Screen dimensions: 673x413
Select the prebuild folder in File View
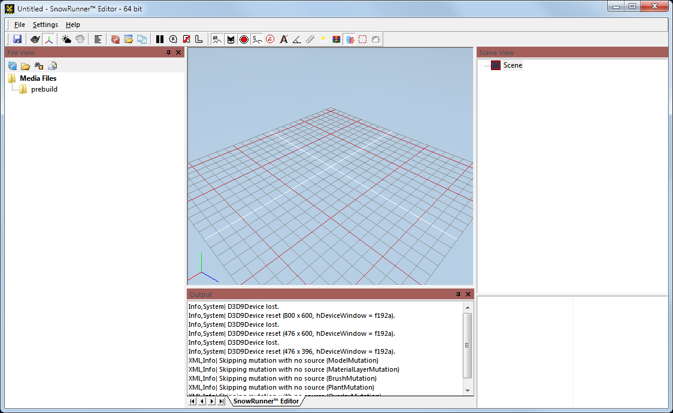tap(44, 89)
